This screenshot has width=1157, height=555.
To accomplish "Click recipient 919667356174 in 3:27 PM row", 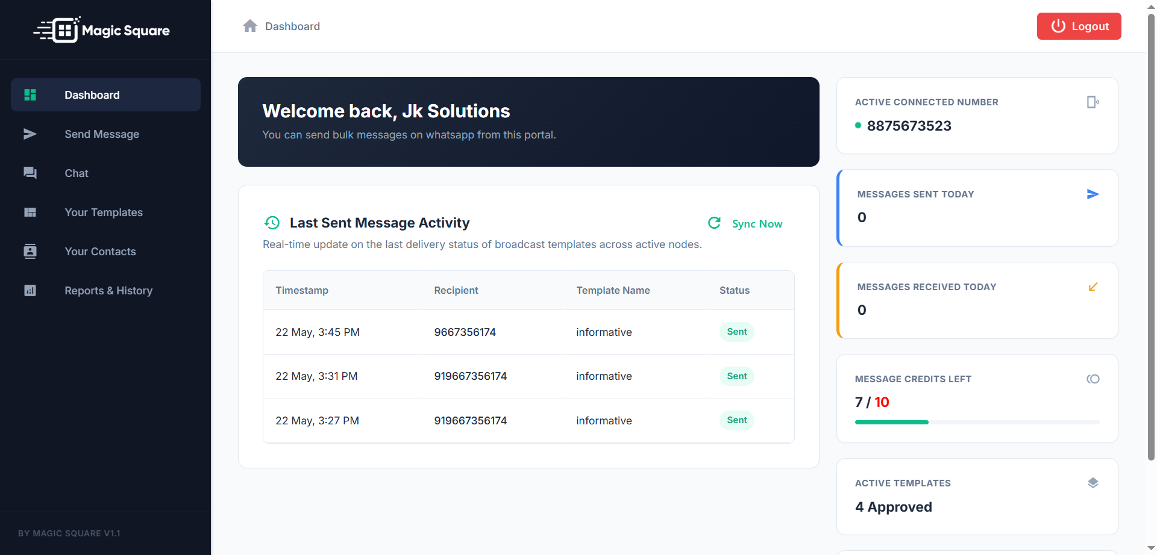I will [x=470, y=421].
